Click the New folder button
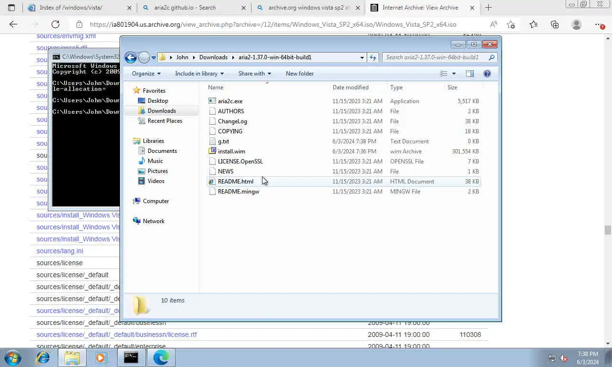Image resolution: width=612 pixels, height=367 pixels. click(x=300, y=74)
